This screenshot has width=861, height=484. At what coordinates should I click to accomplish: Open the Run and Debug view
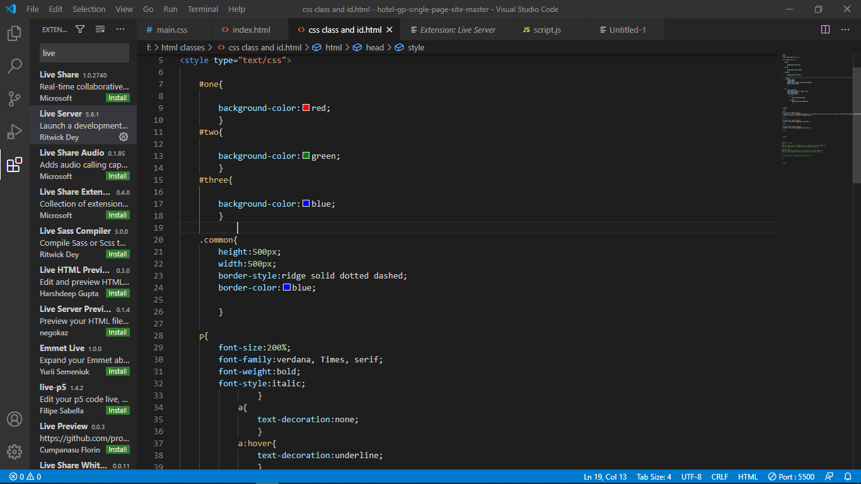pos(14,131)
